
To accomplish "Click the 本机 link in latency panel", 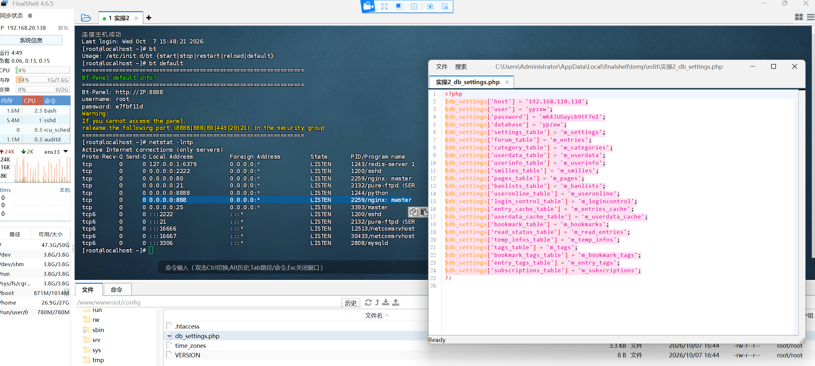I will (x=65, y=190).
